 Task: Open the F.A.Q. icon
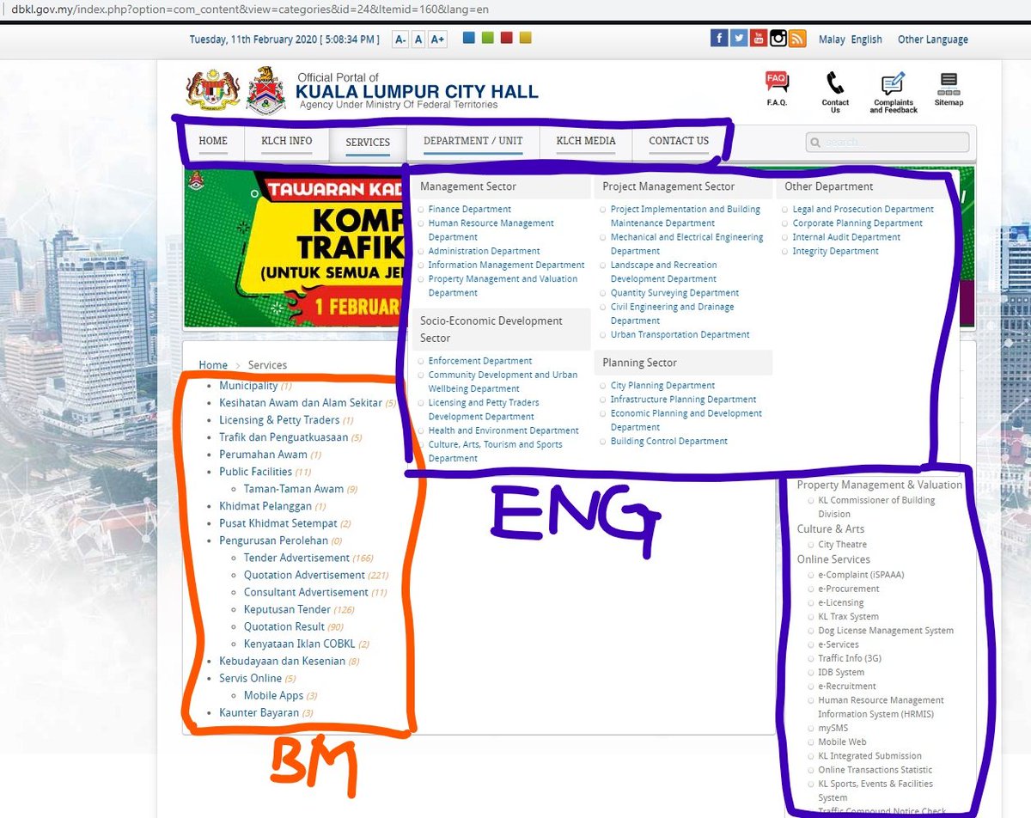point(777,89)
